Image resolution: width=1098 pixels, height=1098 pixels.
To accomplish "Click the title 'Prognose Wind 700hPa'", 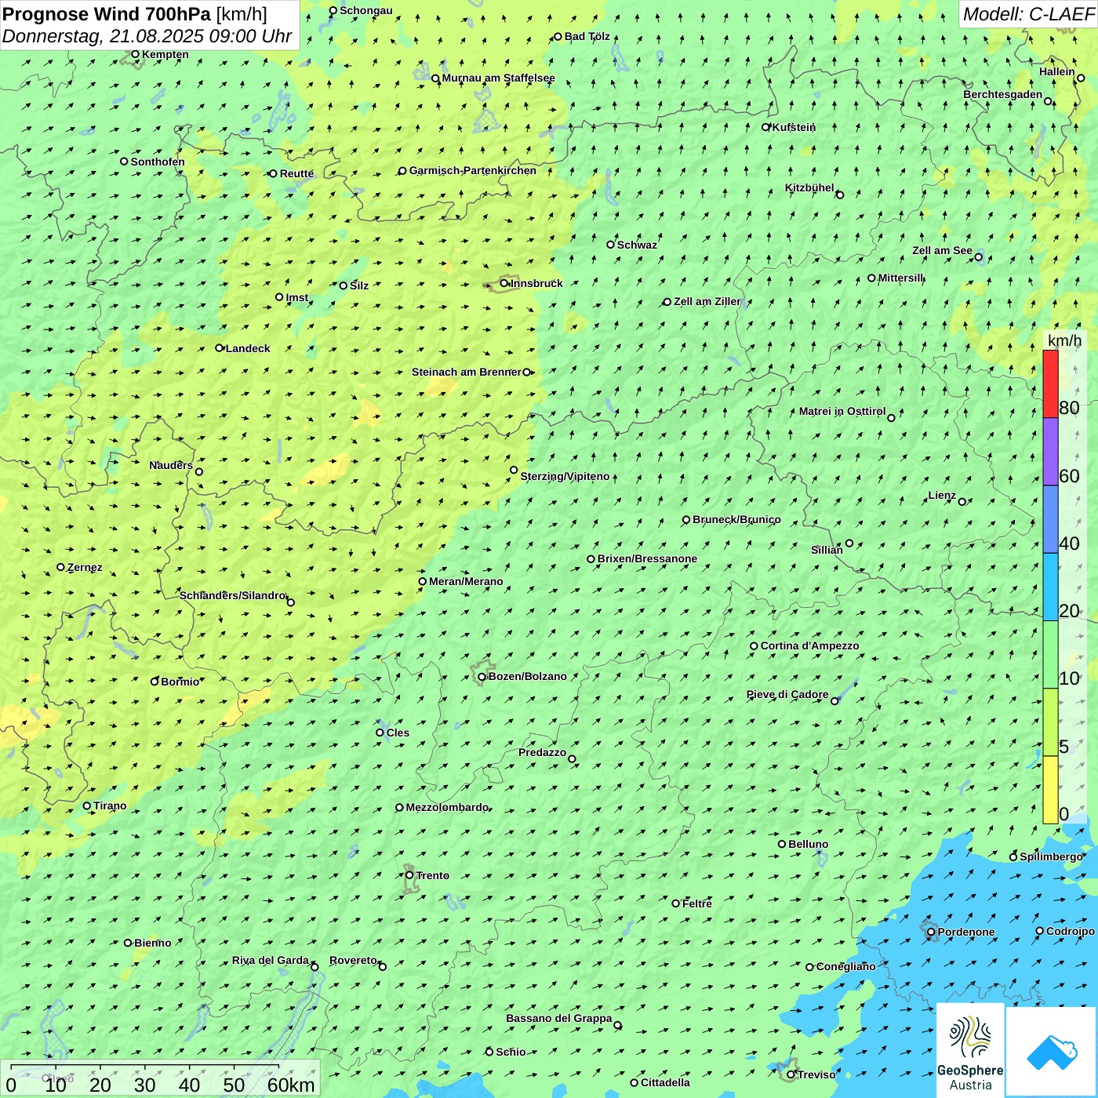I will [x=107, y=14].
